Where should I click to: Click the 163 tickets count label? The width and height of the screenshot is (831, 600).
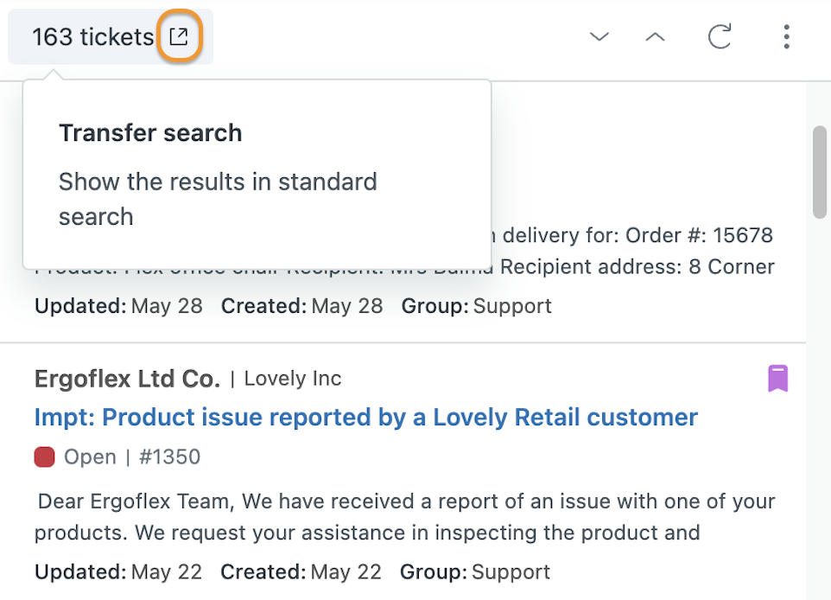92,37
